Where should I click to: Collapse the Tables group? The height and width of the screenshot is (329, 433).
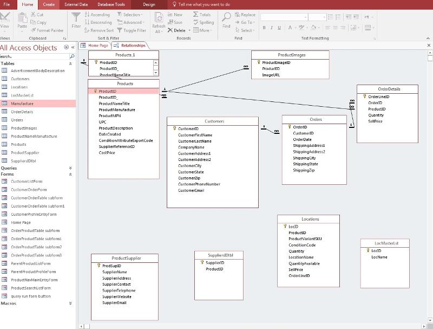click(x=70, y=63)
